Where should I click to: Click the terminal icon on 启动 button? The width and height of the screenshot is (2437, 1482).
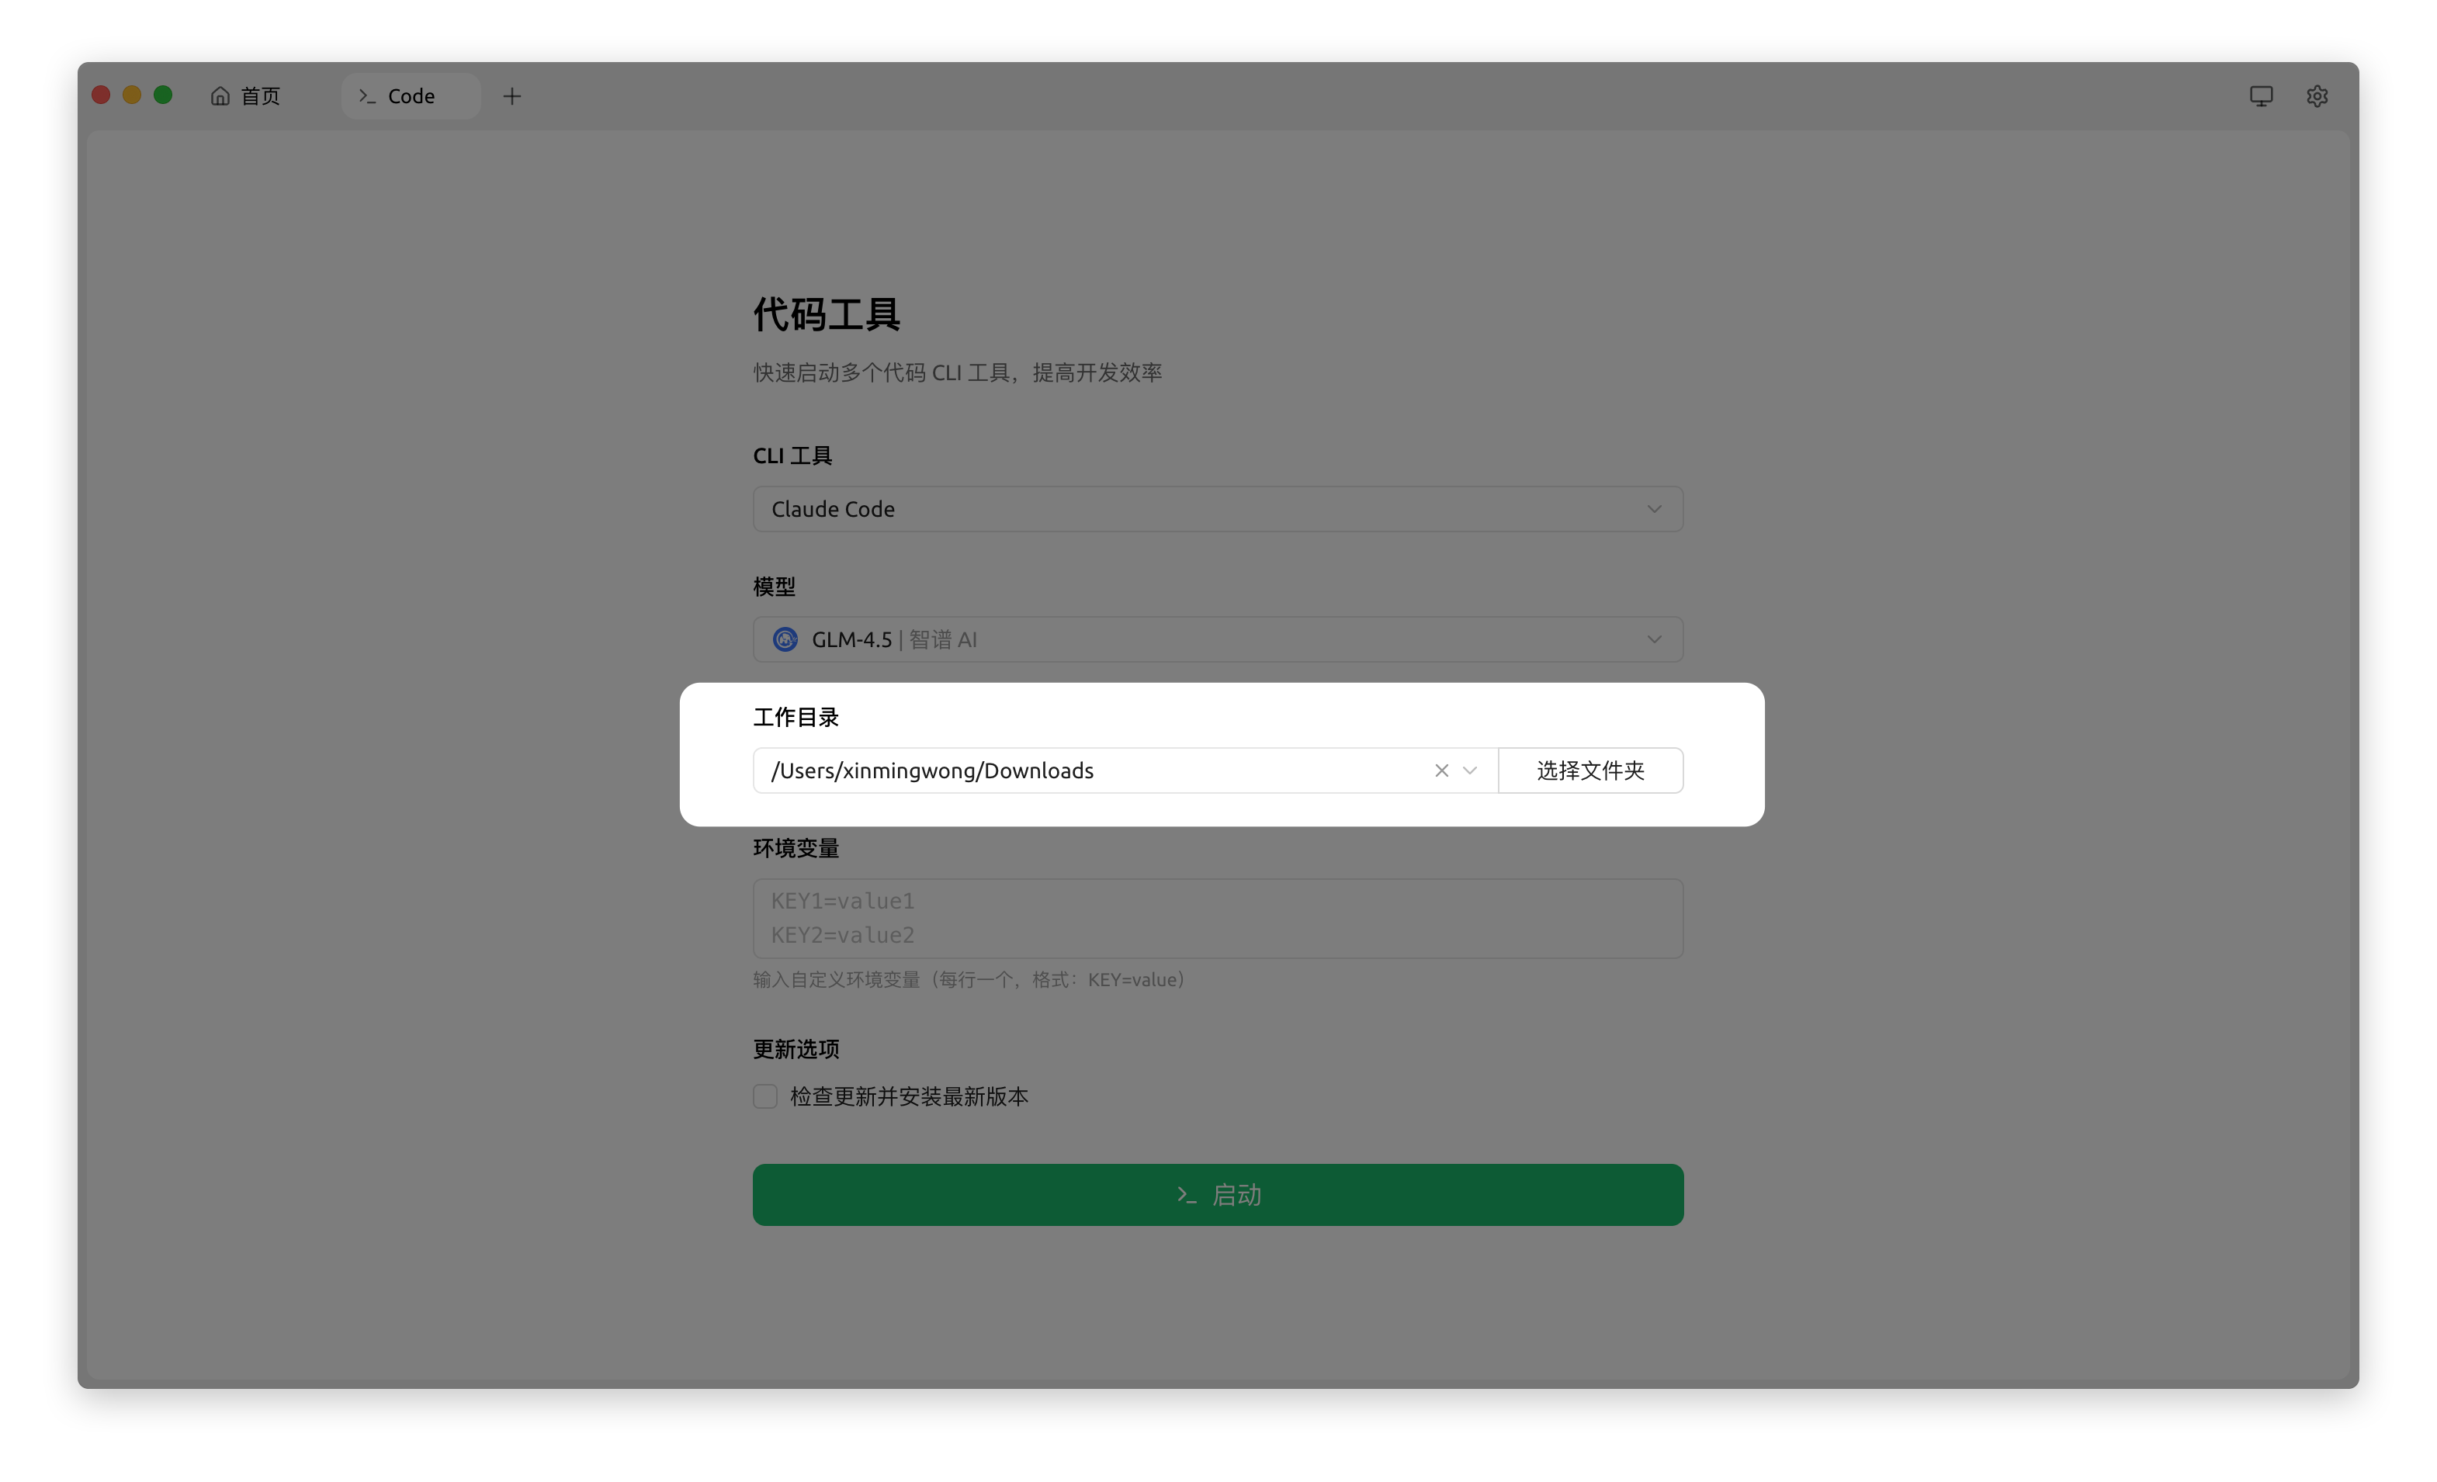click(x=1186, y=1195)
